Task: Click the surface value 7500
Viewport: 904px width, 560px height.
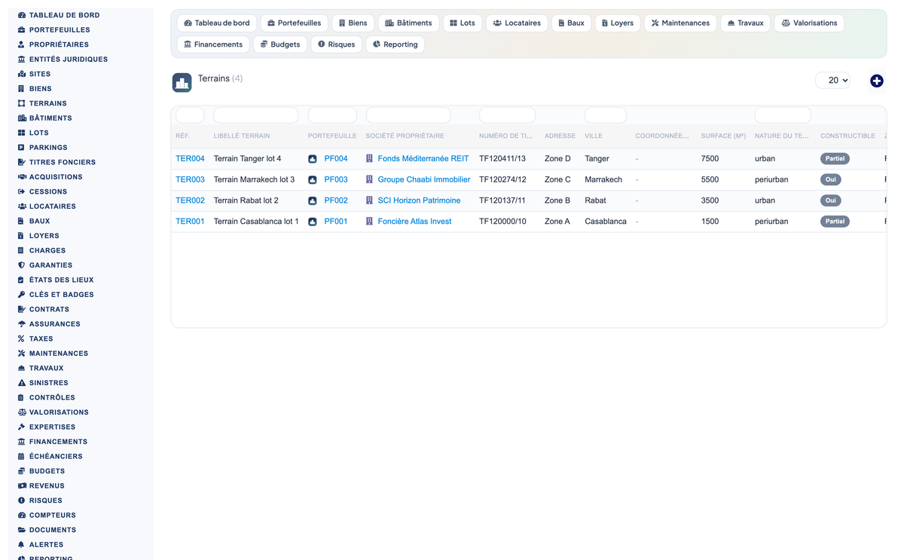Action: coord(710,158)
